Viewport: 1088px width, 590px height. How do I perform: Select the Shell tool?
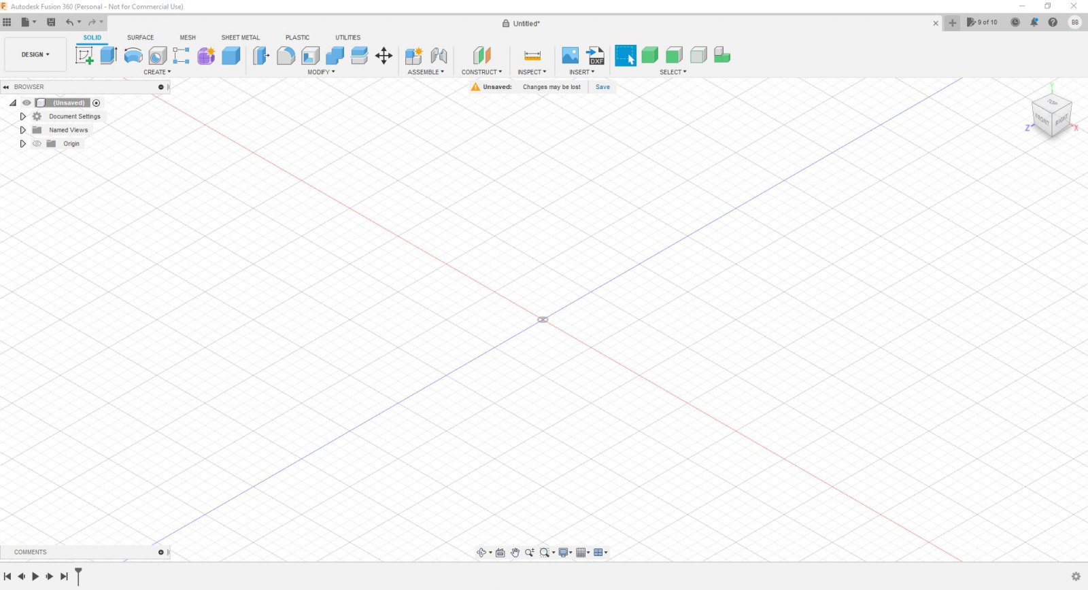click(x=311, y=56)
